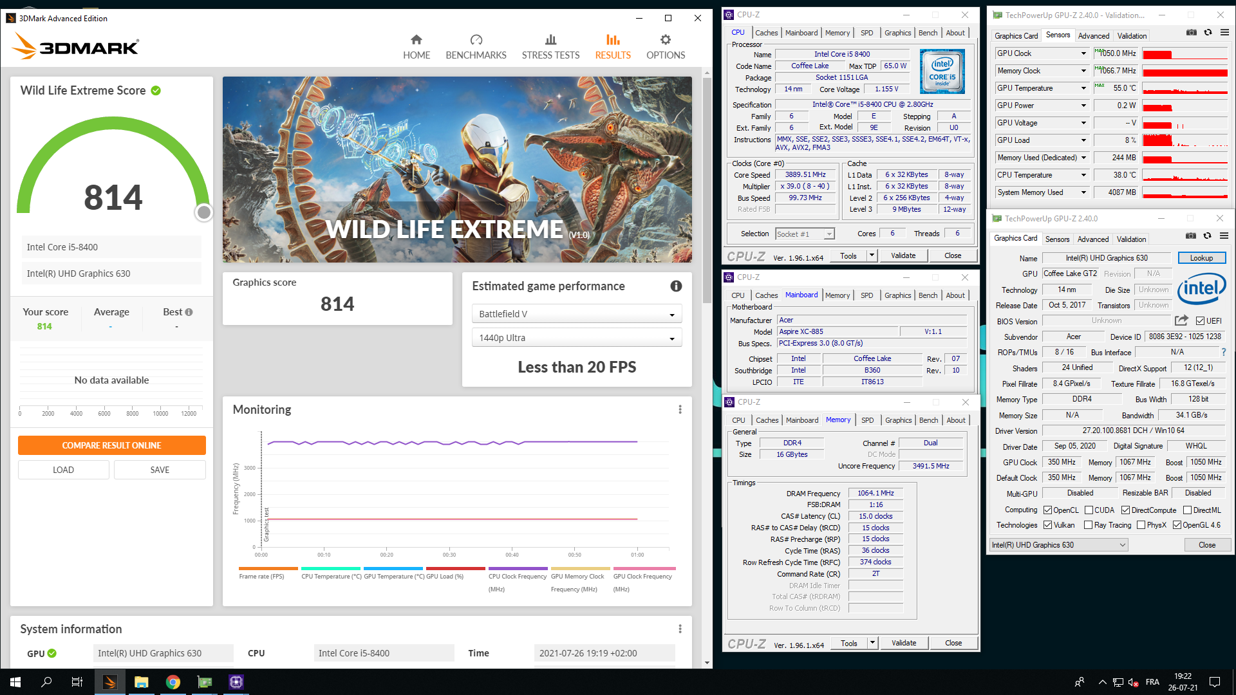
Task: Toggle the CUDA checkbox
Action: (1089, 510)
